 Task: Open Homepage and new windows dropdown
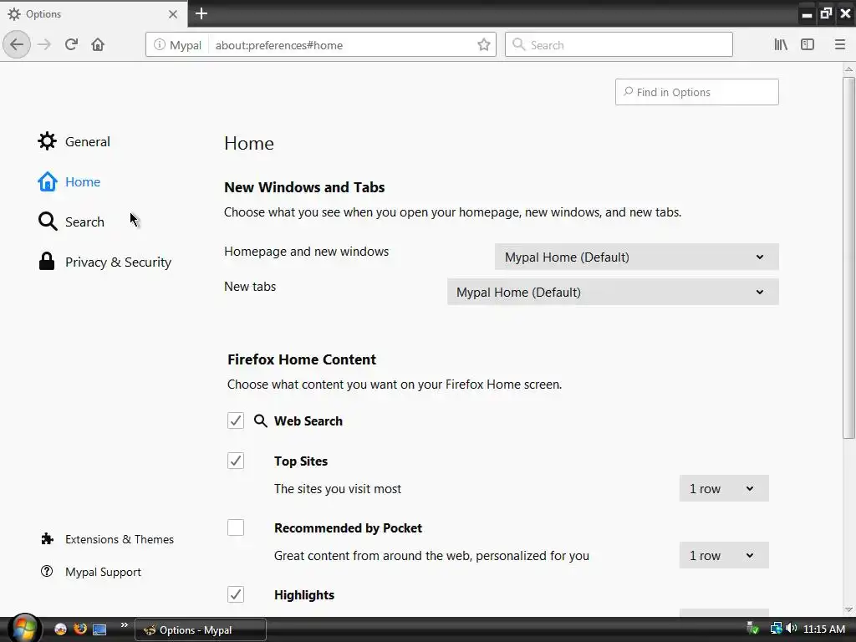636,257
